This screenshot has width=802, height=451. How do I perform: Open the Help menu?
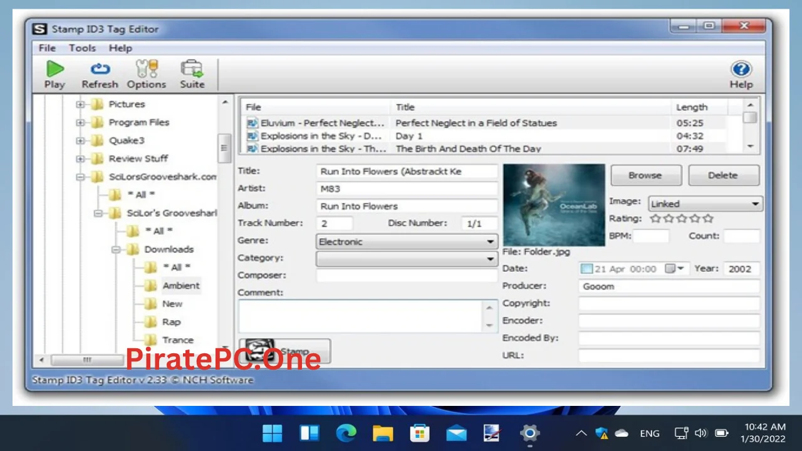coord(120,48)
